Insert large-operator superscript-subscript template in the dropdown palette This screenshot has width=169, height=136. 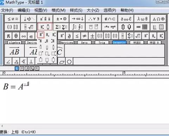(53, 53)
